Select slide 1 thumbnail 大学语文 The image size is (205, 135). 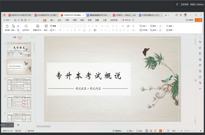pos(19,49)
